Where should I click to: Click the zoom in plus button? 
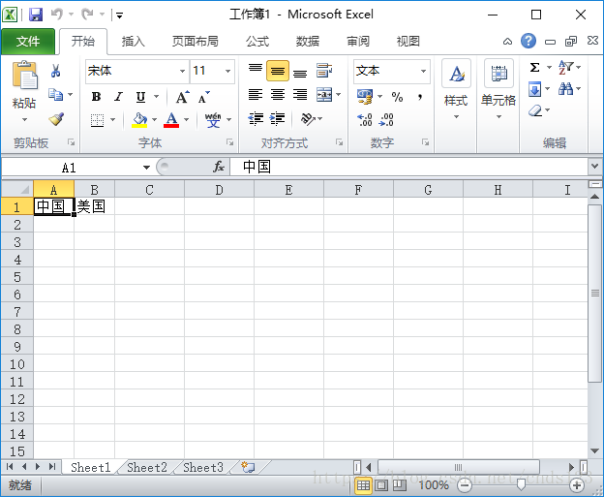577,485
